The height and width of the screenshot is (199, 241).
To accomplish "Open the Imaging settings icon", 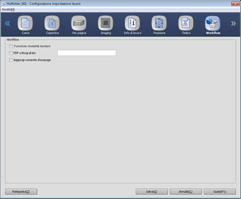I will (105, 23).
